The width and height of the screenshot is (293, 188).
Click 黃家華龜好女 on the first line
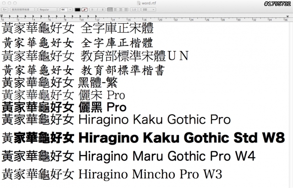[38, 28]
